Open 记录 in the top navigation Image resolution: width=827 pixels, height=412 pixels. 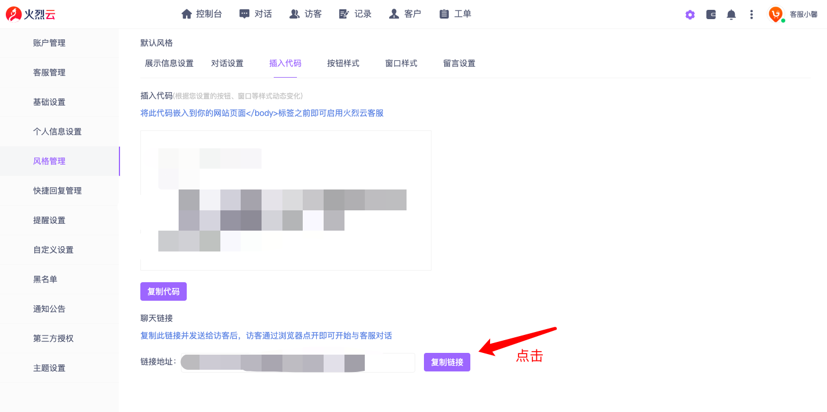coord(356,14)
